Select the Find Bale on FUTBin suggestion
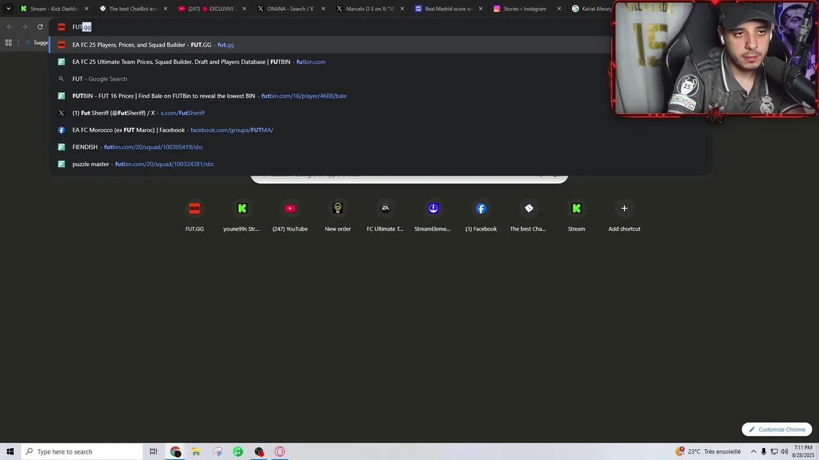This screenshot has height=460, width=819. (381, 96)
